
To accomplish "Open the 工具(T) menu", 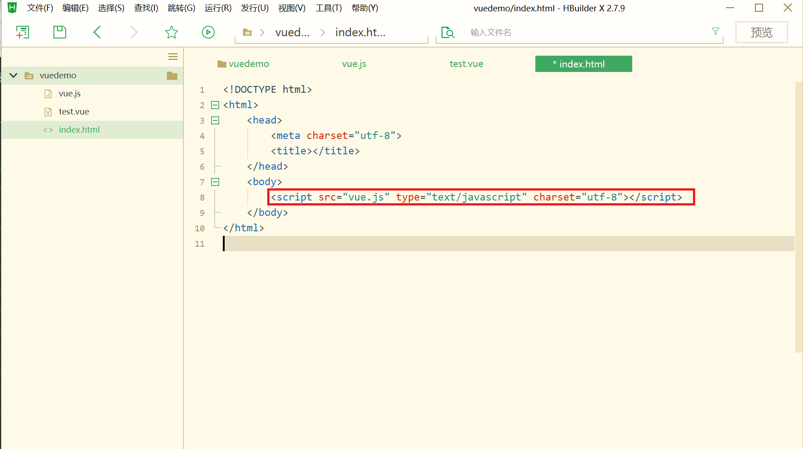I will [x=329, y=8].
